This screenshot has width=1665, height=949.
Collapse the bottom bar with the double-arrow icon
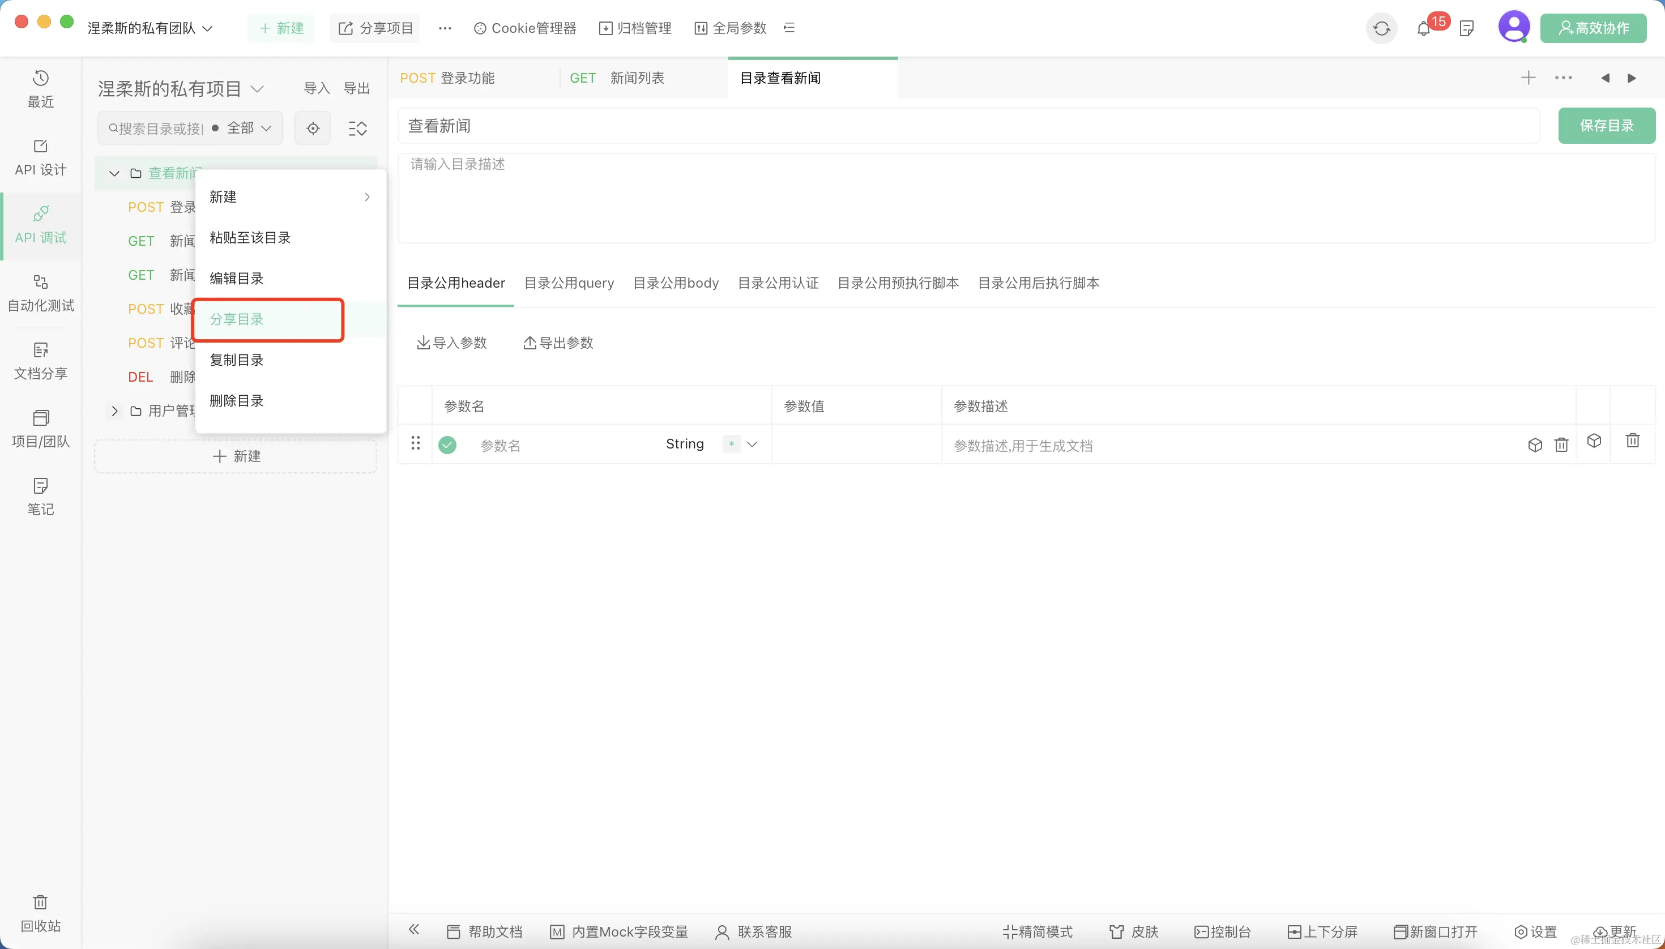414,930
